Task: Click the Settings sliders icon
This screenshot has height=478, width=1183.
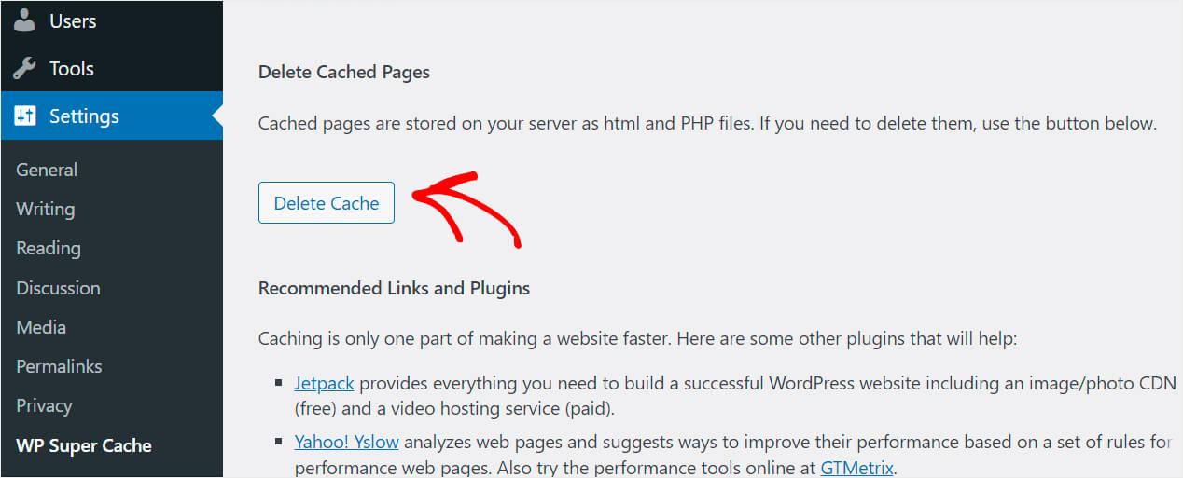Action: tap(25, 116)
